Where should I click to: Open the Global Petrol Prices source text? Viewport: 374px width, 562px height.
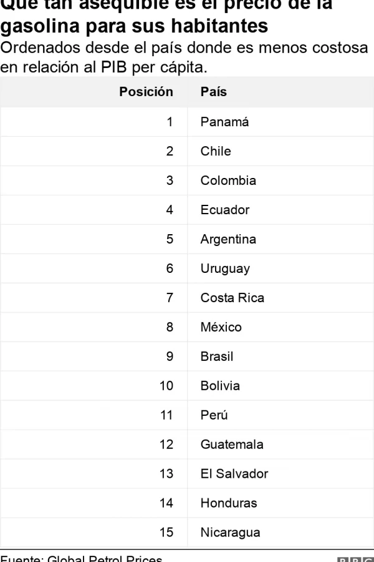click(105, 558)
